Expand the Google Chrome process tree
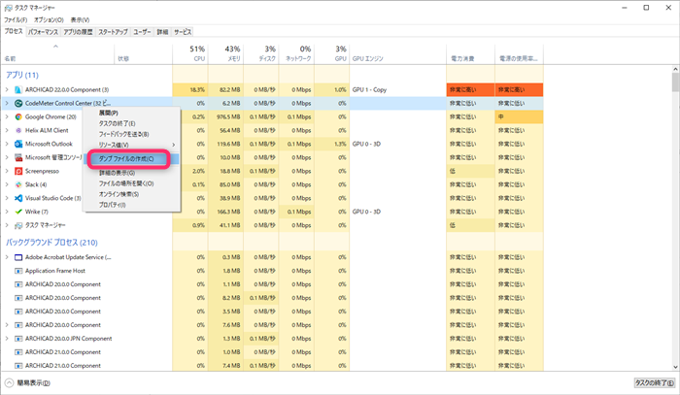The height and width of the screenshot is (395, 680). 7,116
